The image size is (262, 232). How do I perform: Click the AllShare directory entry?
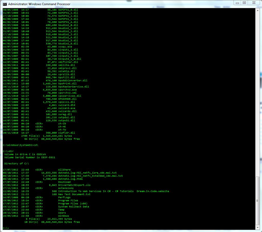click(x=64, y=170)
